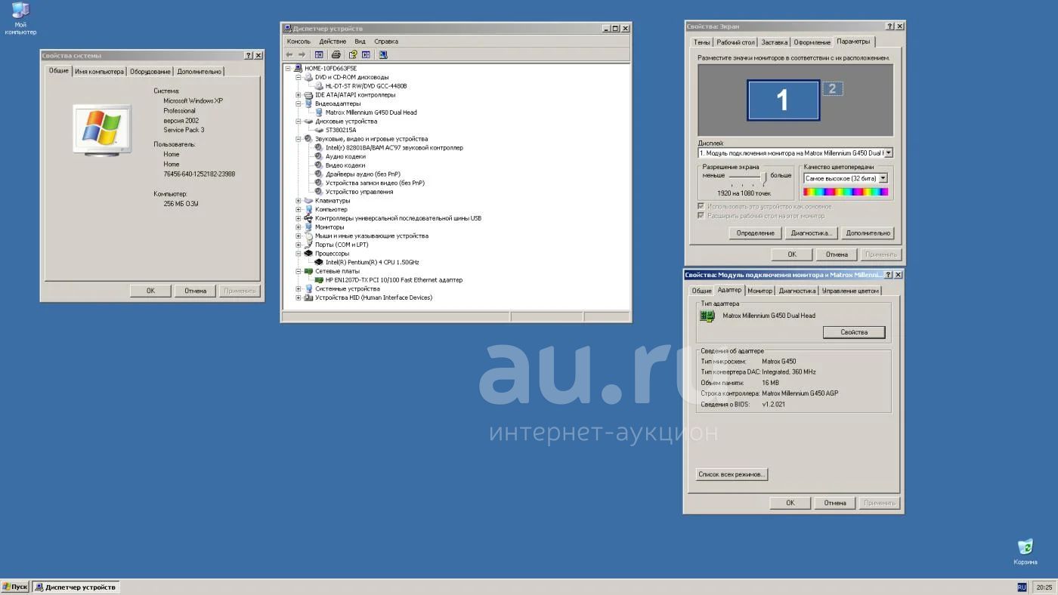Click the toolbar icon right of Help icon
Viewport: 1058px width, 595px height.
pos(366,54)
